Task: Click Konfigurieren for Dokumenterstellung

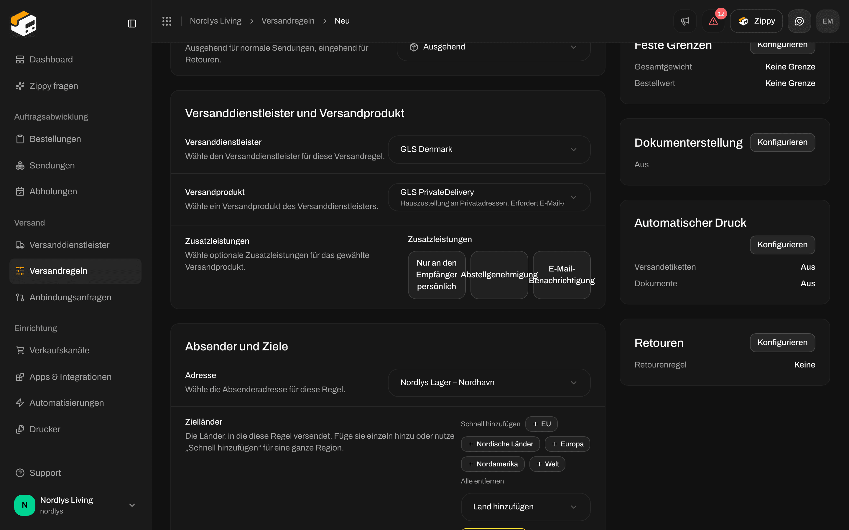Action: pyautogui.click(x=782, y=142)
